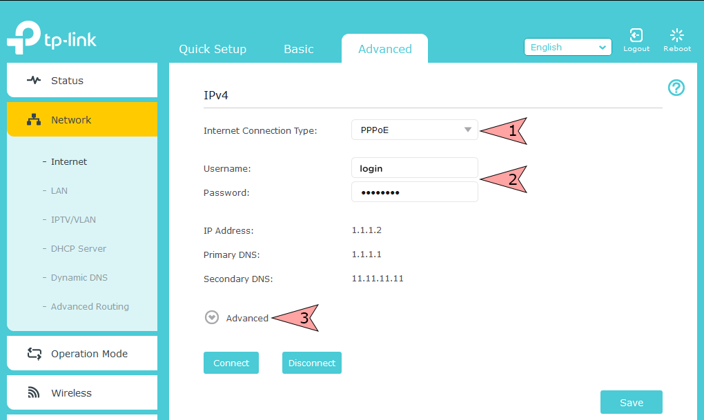Image resolution: width=704 pixels, height=420 pixels.
Task: Click inside the Password field
Action: 414,192
